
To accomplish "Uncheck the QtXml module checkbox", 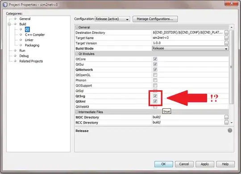I will pos(155,101).
